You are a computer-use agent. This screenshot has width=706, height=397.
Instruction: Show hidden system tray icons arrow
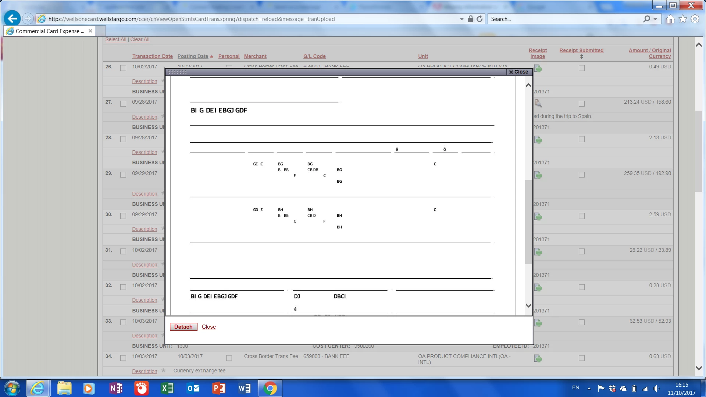click(589, 388)
